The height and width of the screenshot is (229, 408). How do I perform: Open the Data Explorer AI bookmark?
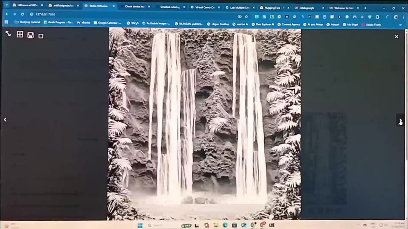[262, 24]
